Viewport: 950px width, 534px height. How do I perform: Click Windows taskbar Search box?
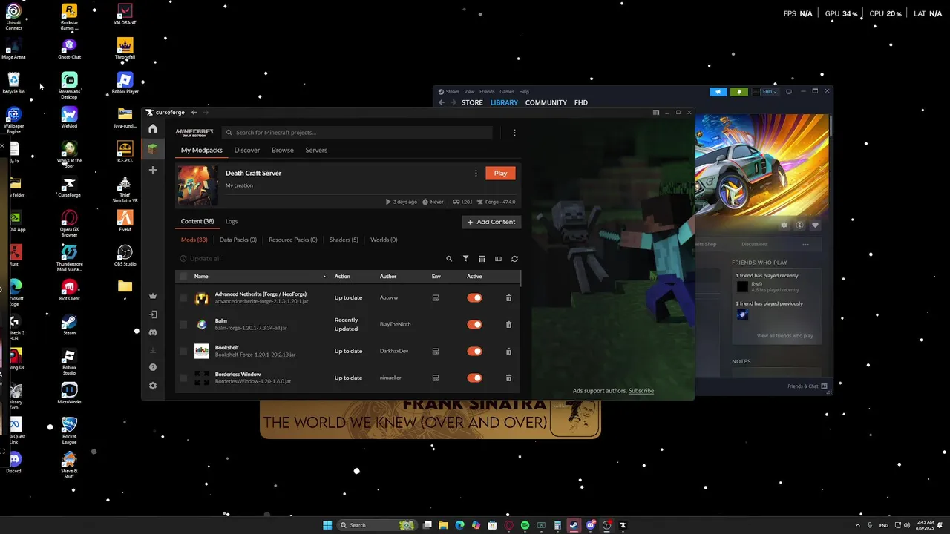pyautogui.click(x=376, y=525)
